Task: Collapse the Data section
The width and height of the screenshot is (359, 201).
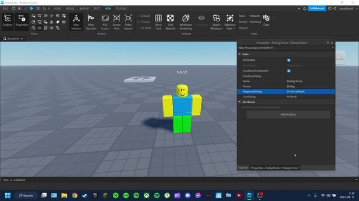Action: [240, 54]
